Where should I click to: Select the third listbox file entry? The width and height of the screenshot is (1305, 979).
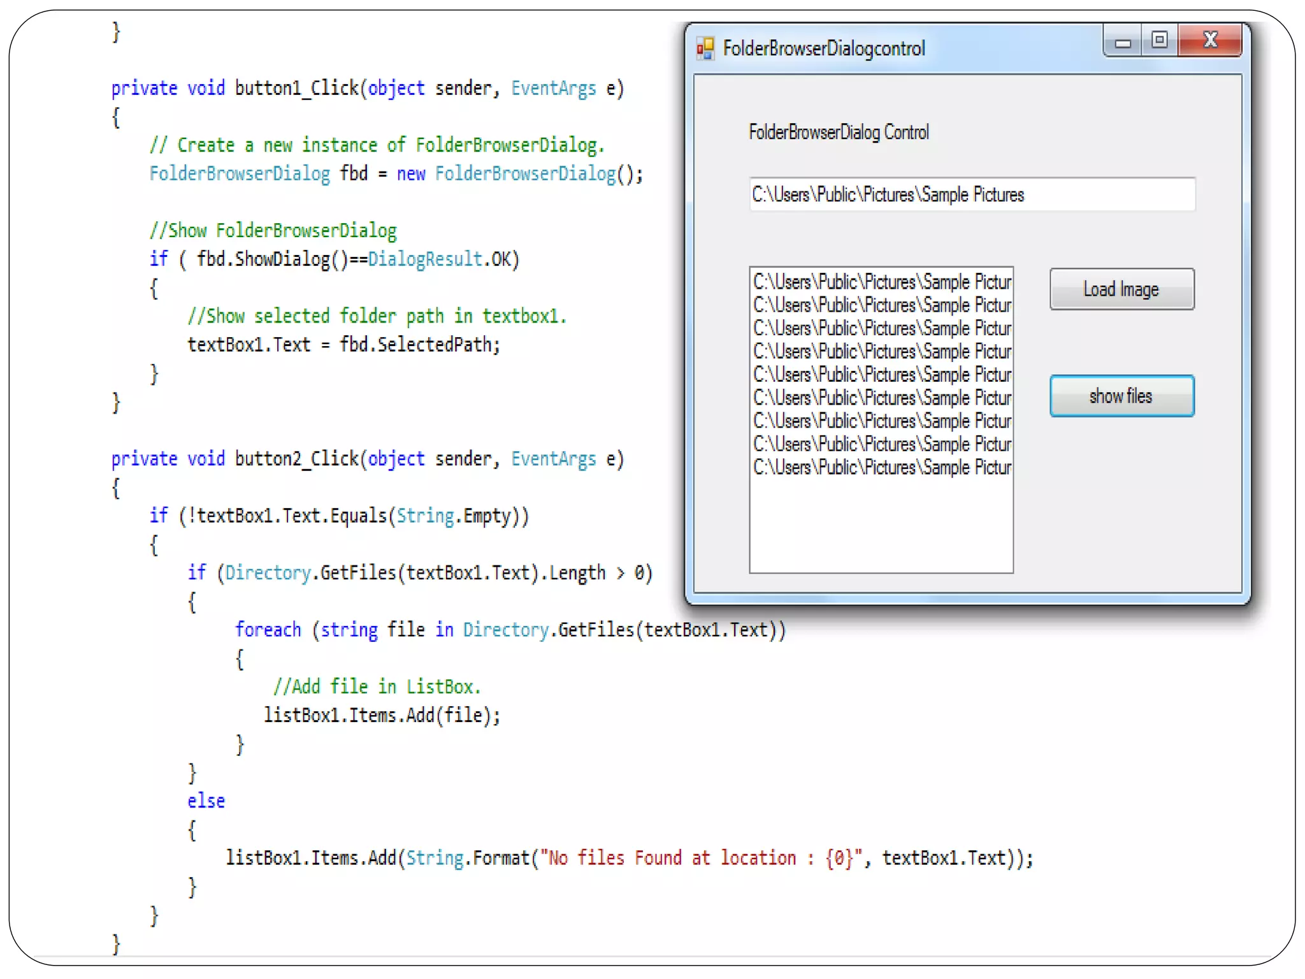click(881, 328)
